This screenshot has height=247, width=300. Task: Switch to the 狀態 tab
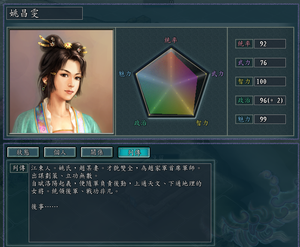click(23, 152)
